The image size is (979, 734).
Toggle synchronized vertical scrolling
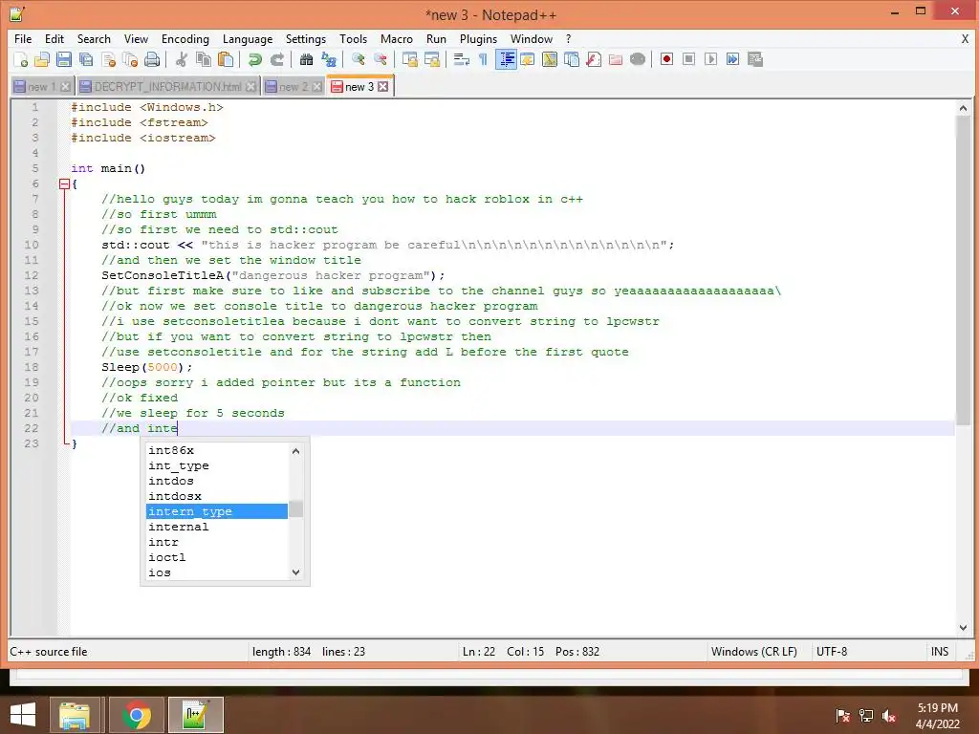[x=409, y=59]
